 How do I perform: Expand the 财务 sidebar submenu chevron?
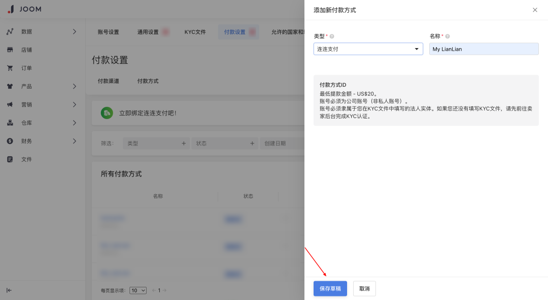click(74, 140)
